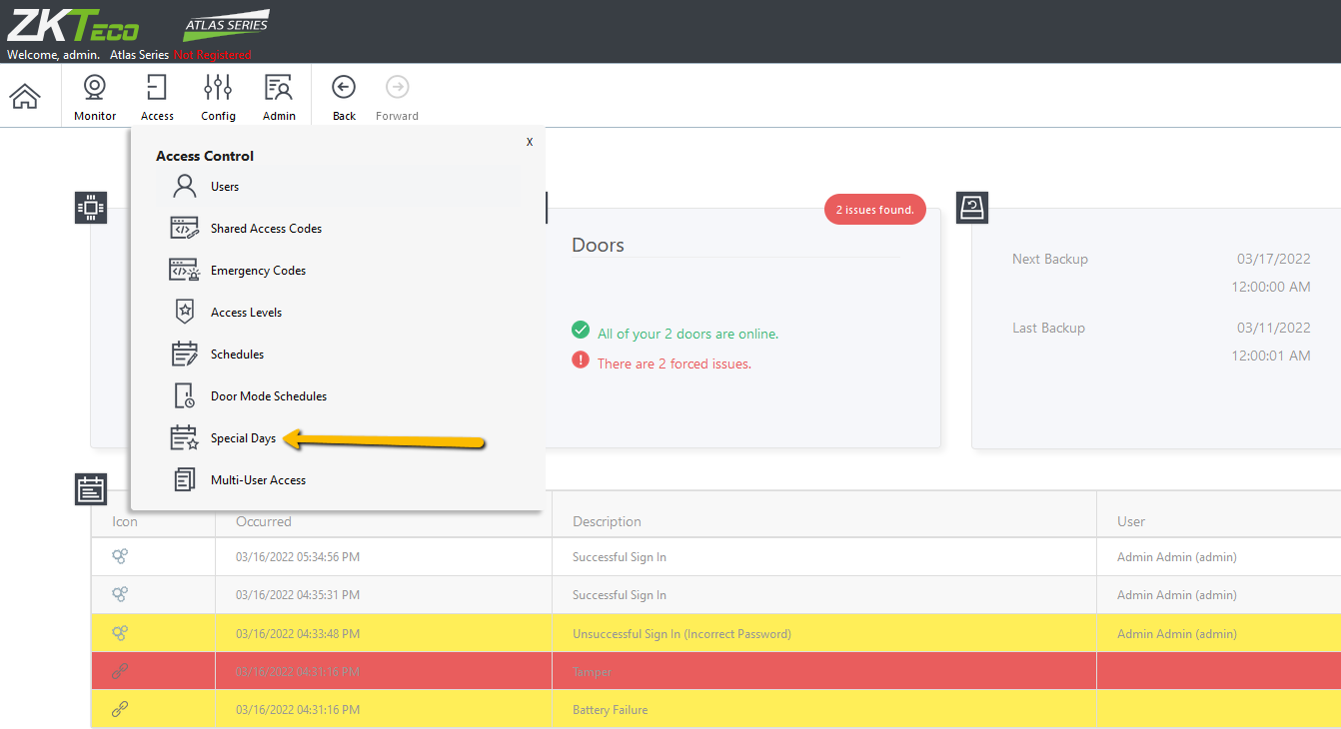Open the Monitor toolbar menu
Screen dimensions: 1341x729
click(x=95, y=98)
